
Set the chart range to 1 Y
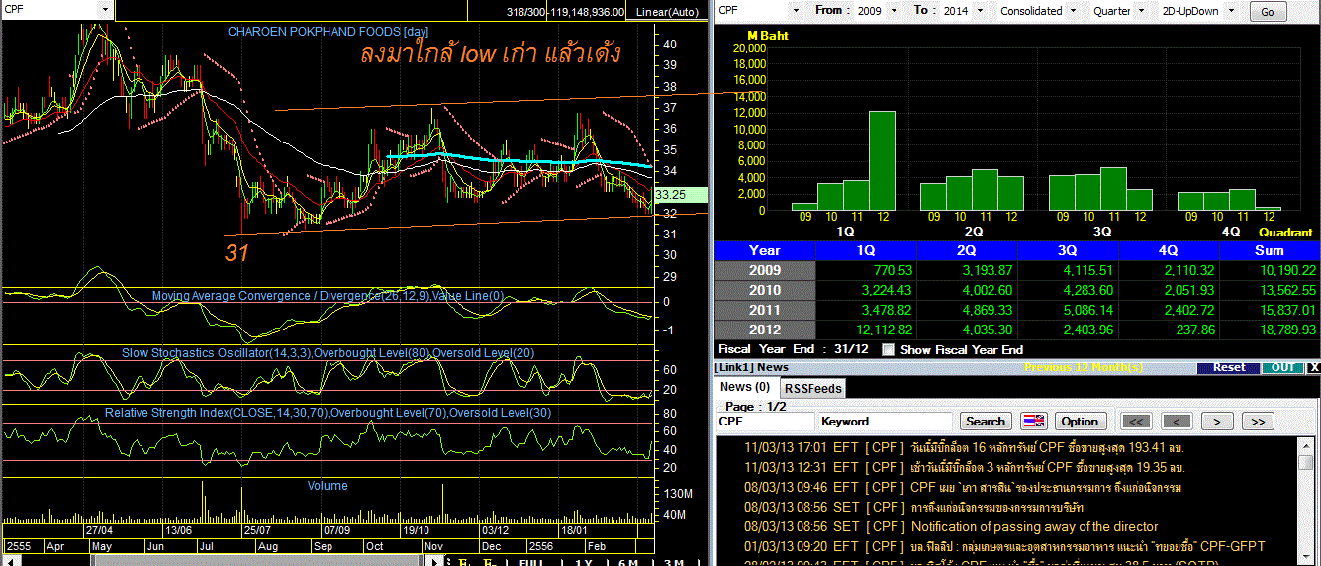coord(583,561)
